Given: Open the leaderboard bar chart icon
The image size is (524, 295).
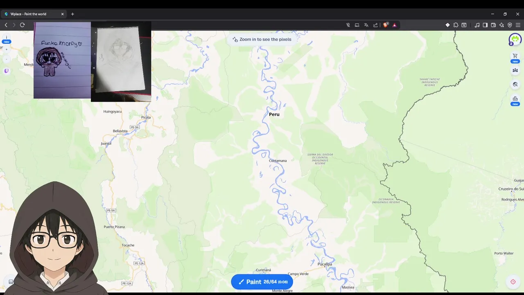Looking at the screenshot, I should [515, 99].
